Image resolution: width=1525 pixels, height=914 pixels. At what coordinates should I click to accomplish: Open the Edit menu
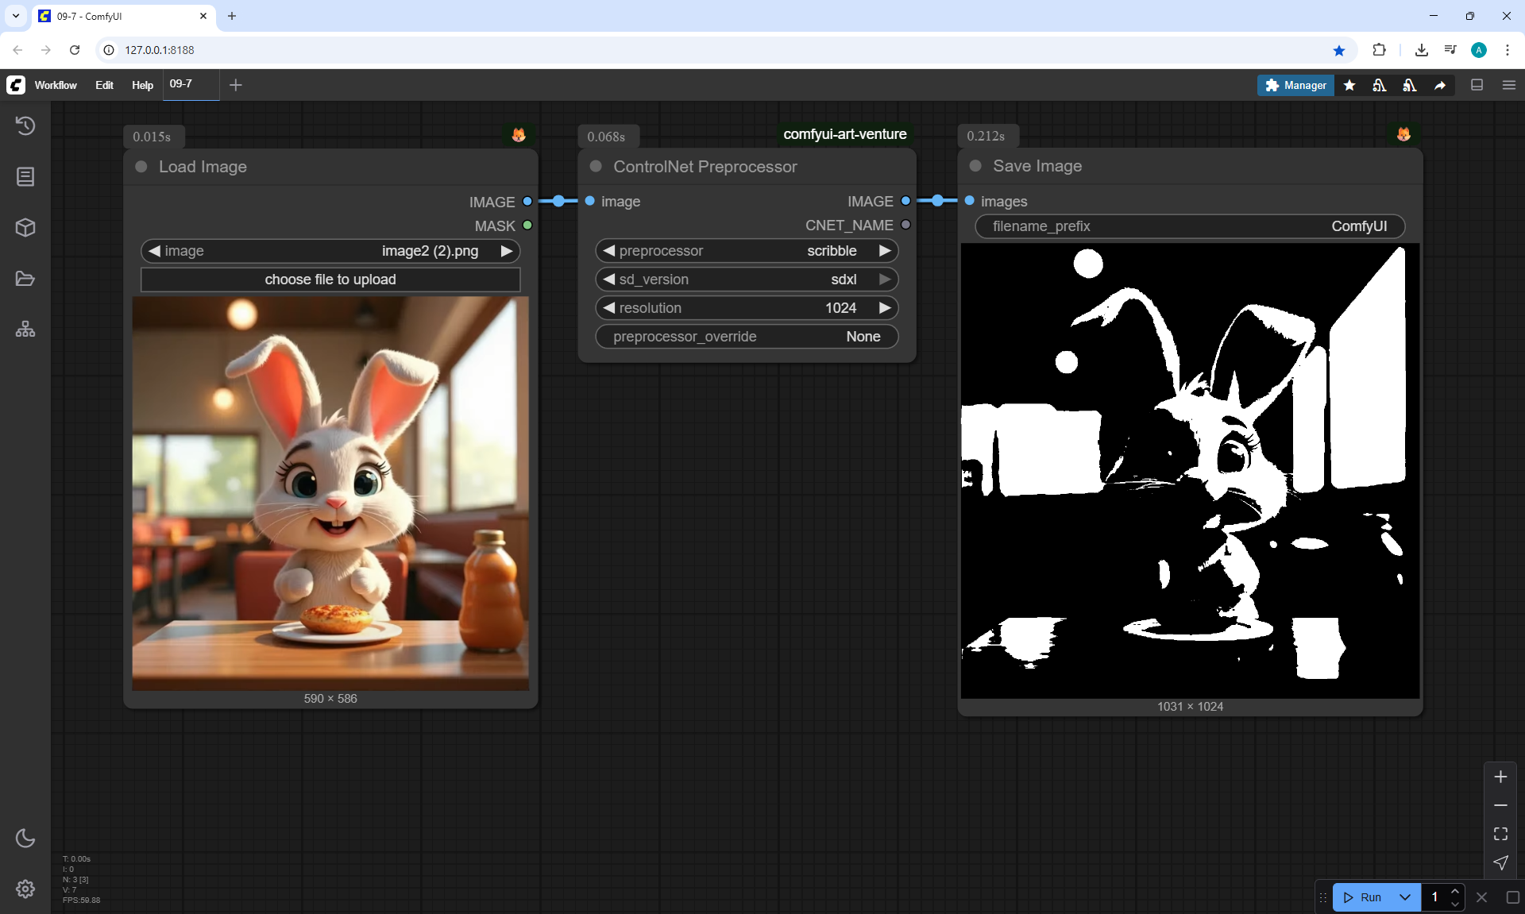coord(104,85)
